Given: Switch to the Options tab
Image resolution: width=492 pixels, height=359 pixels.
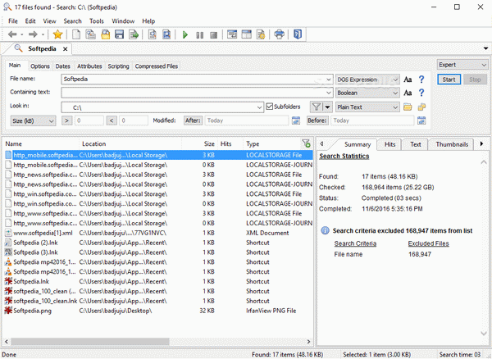Looking at the screenshot, I should point(40,66).
